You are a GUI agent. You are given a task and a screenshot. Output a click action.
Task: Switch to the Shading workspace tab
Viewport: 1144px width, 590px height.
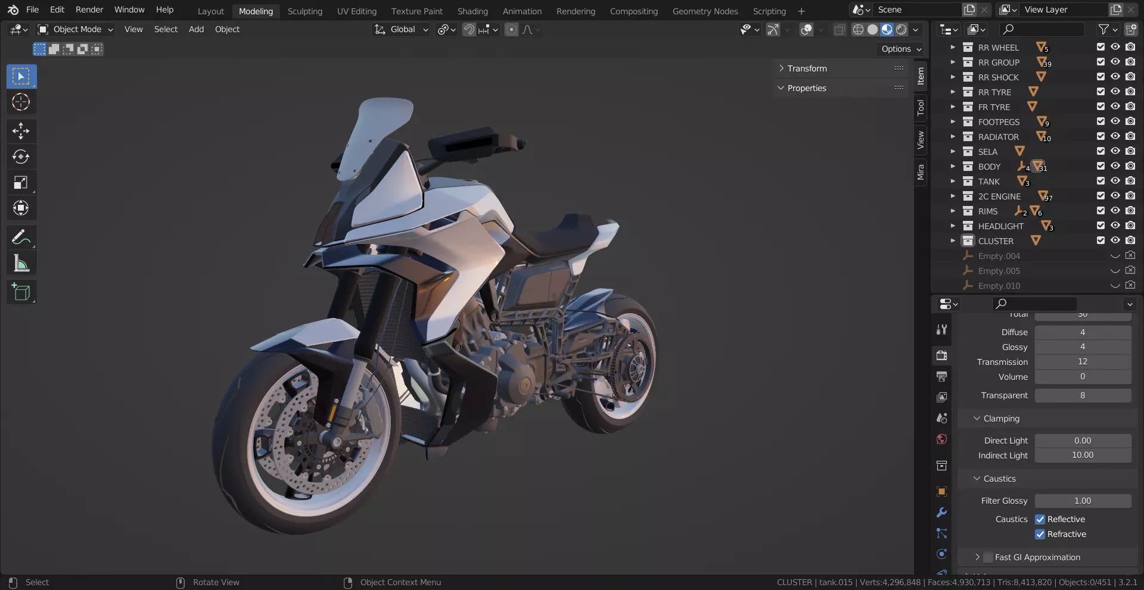click(x=472, y=11)
